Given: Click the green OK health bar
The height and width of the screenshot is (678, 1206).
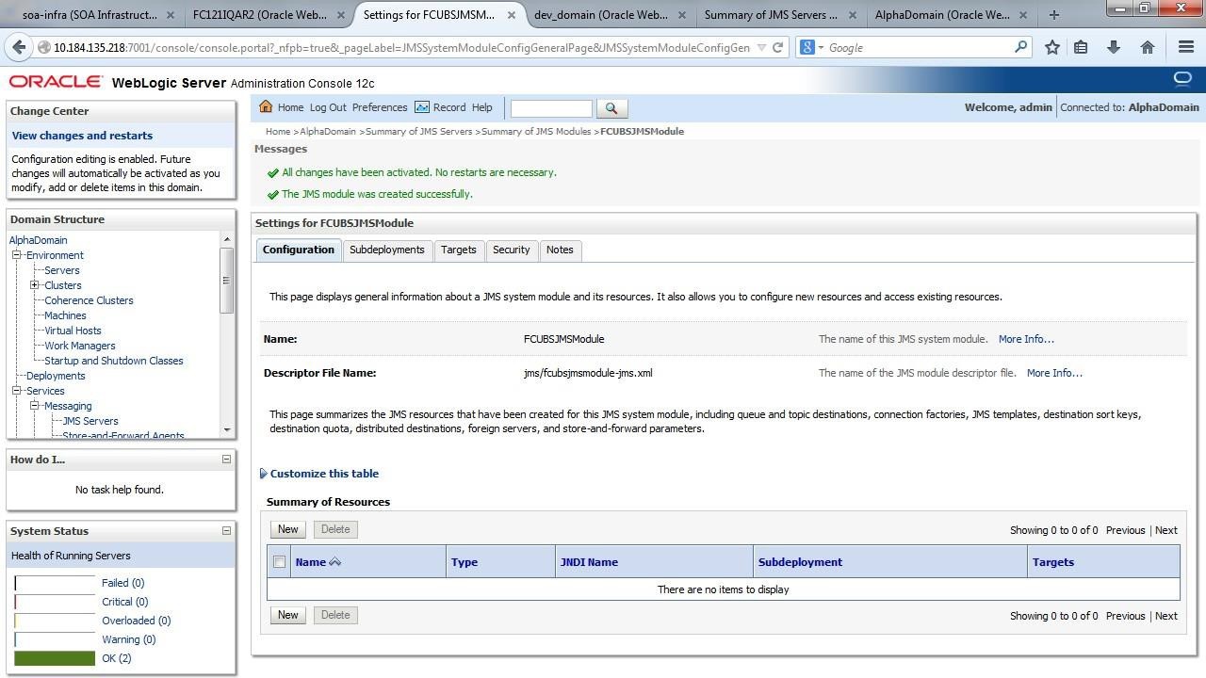Looking at the screenshot, I should coord(55,658).
